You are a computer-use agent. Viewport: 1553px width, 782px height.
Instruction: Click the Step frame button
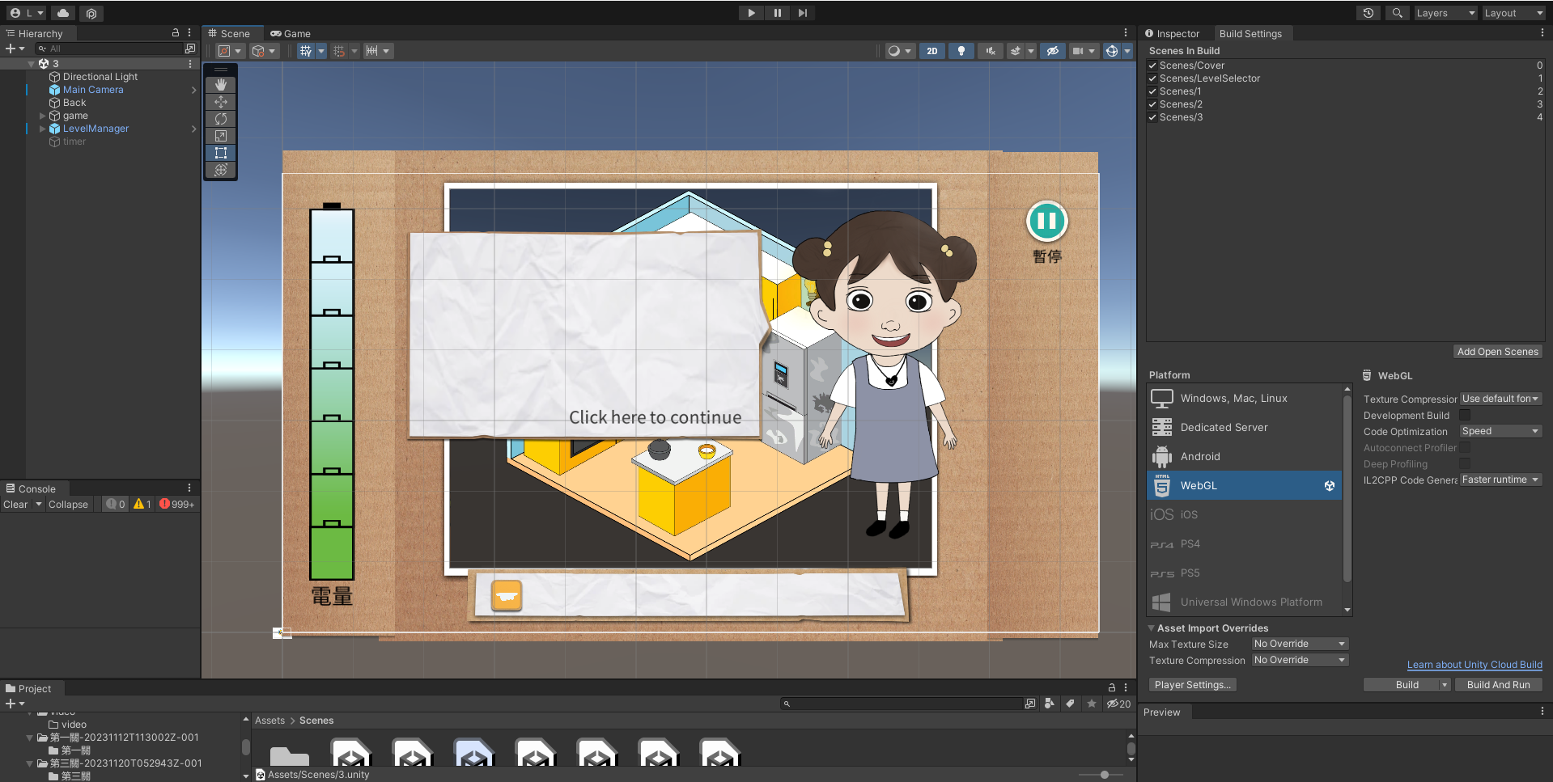802,13
